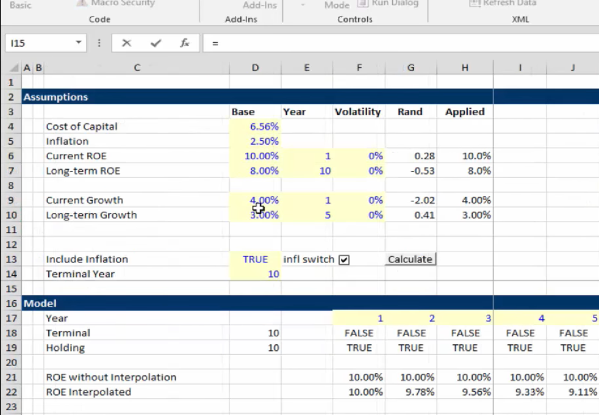Click the Name Box showing I15
The image size is (599, 415).
tap(40, 43)
